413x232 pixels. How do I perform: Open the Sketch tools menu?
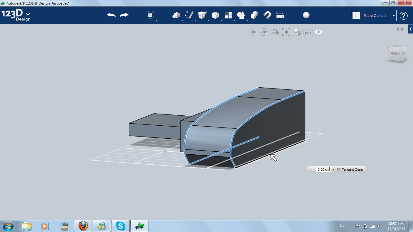click(189, 15)
